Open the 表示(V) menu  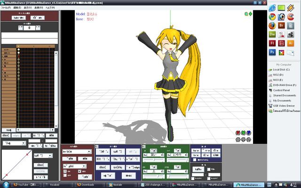click(x=28, y=8)
